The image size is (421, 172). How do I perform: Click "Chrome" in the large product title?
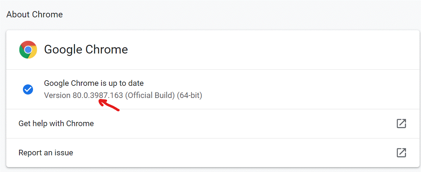[x=107, y=50]
